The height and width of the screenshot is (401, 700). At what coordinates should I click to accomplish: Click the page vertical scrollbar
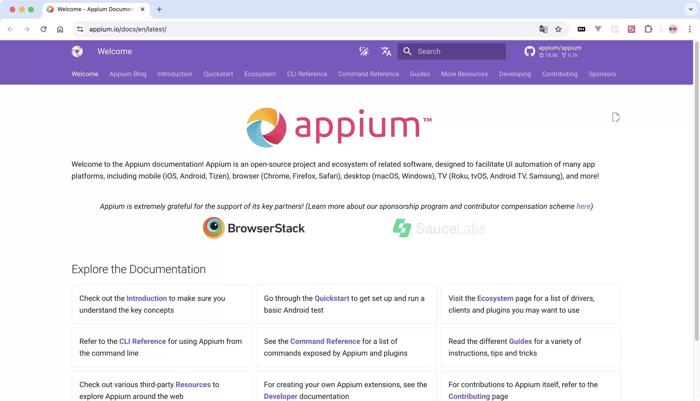tap(696, 191)
